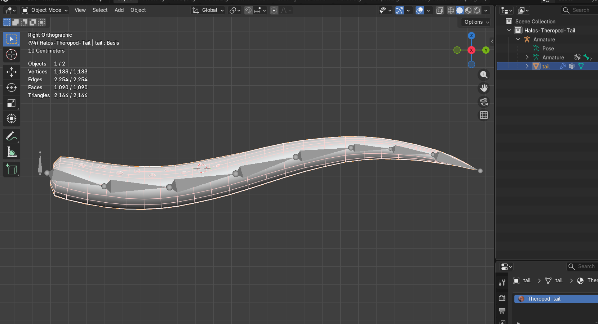Click the properties search field
The image size is (598, 324).
coord(582,266)
